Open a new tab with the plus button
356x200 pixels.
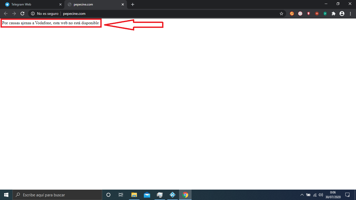coord(133,4)
